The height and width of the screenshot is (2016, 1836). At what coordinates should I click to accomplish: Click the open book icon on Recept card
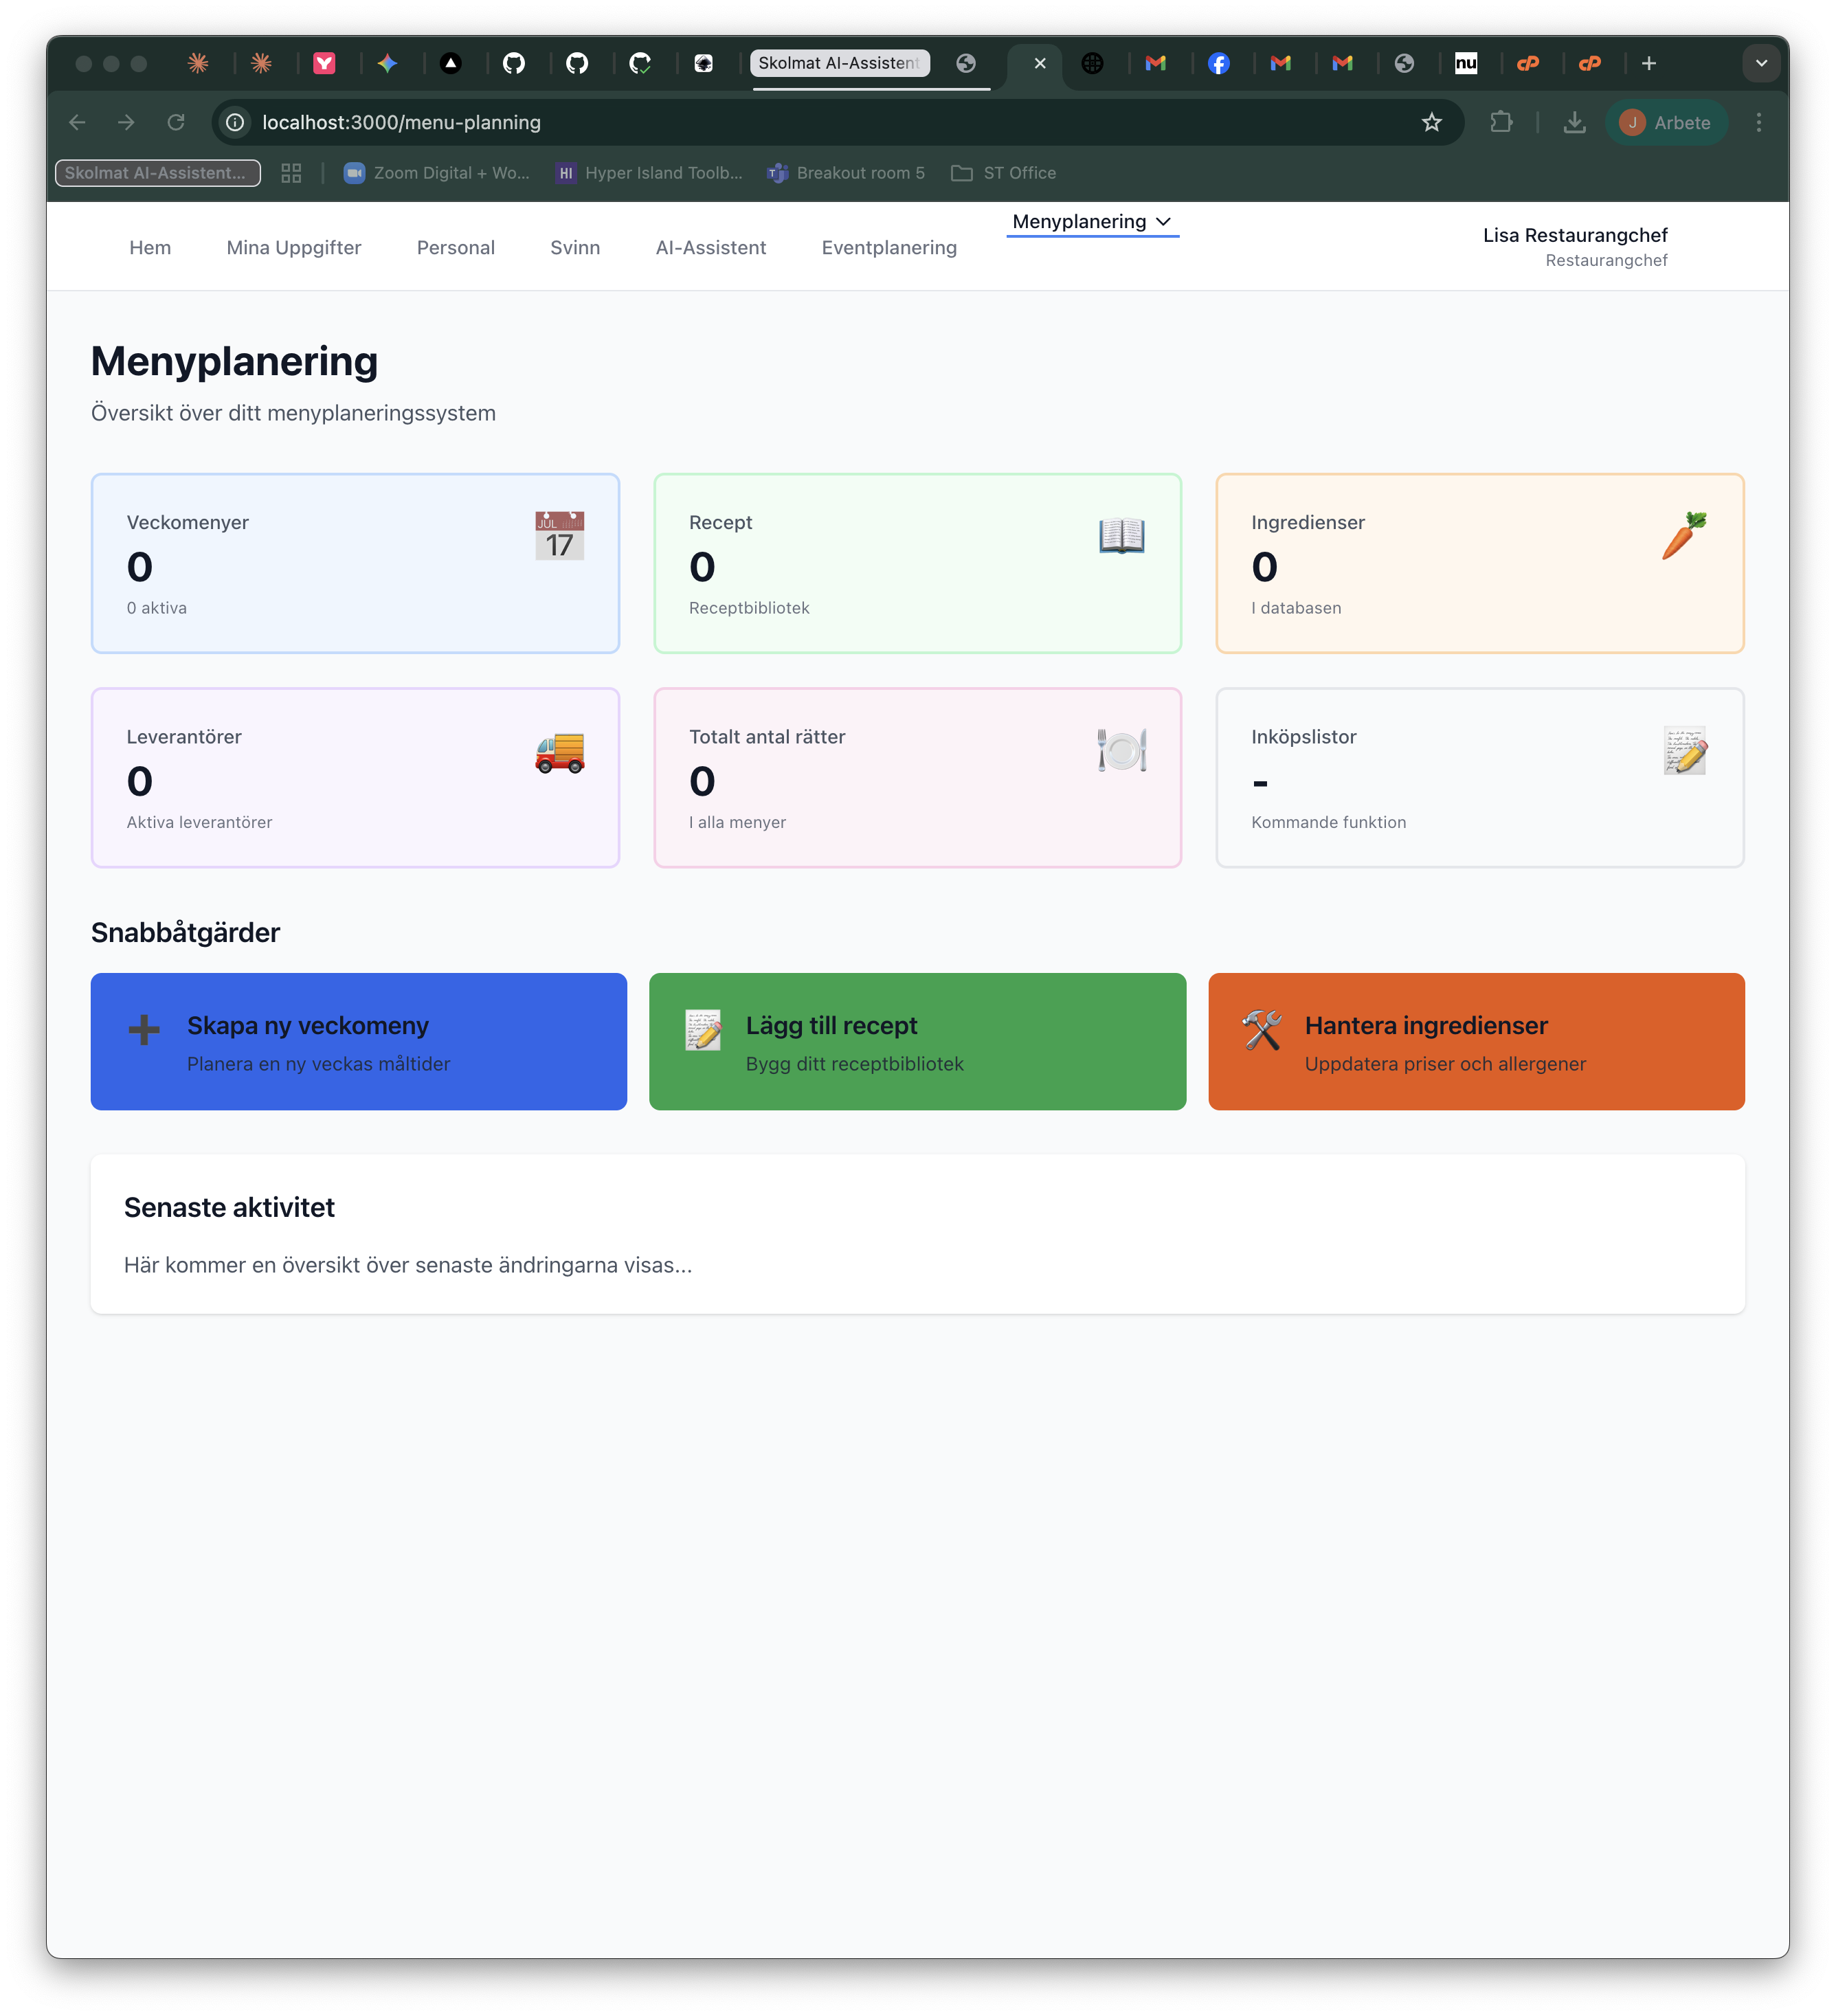[1121, 536]
